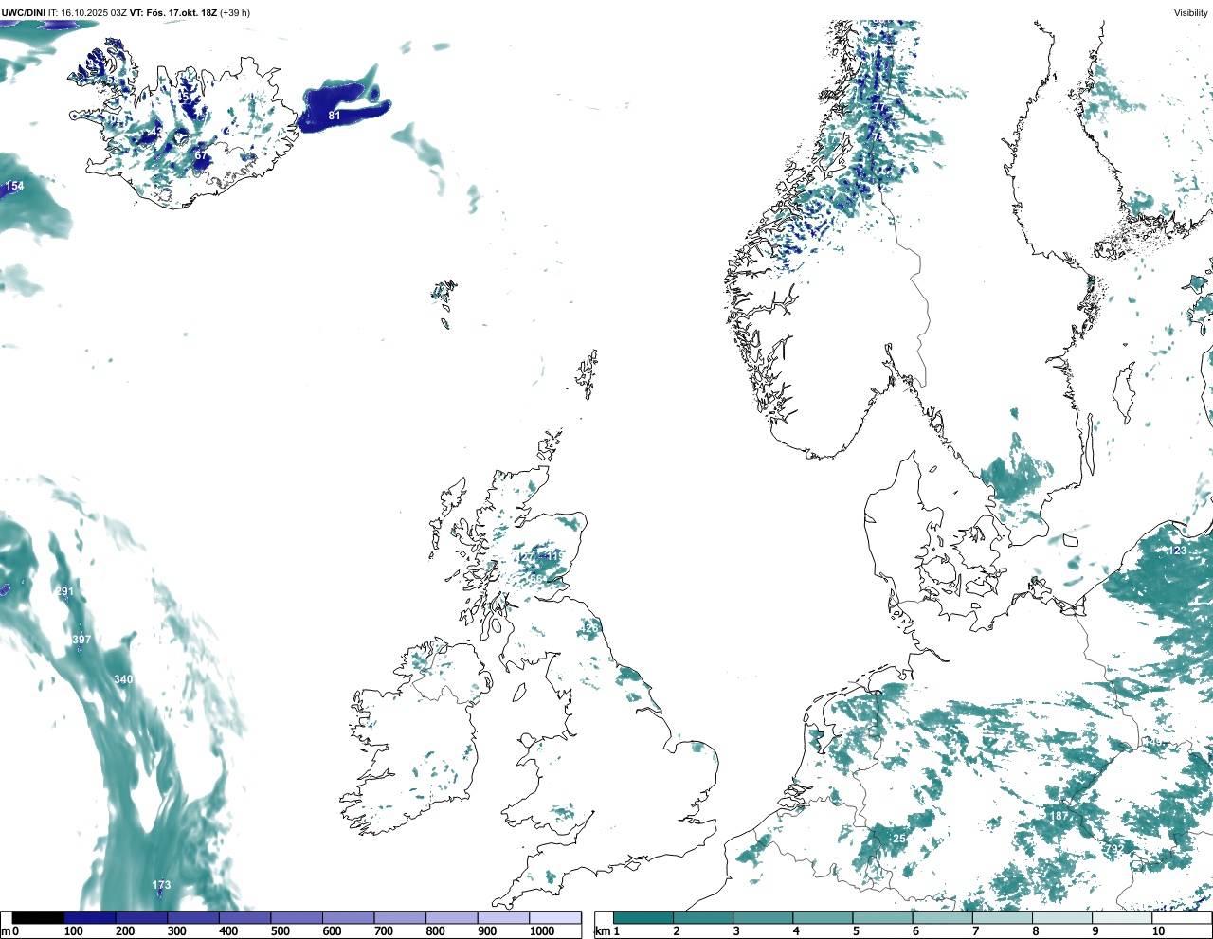Image resolution: width=1213 pixels, height=939 pixels.
Task: Click the '2' tick on the km scale
Action: click(677, 931)
